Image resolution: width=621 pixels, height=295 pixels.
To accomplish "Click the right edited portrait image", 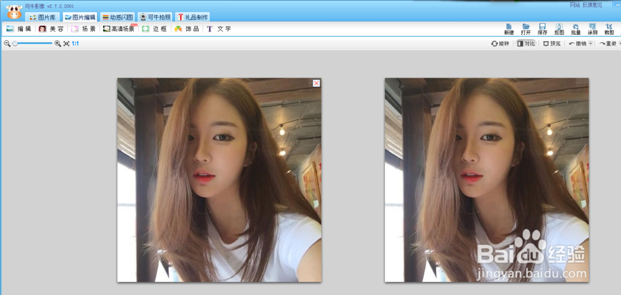I will pyautogui.click(x=487, y=179).
